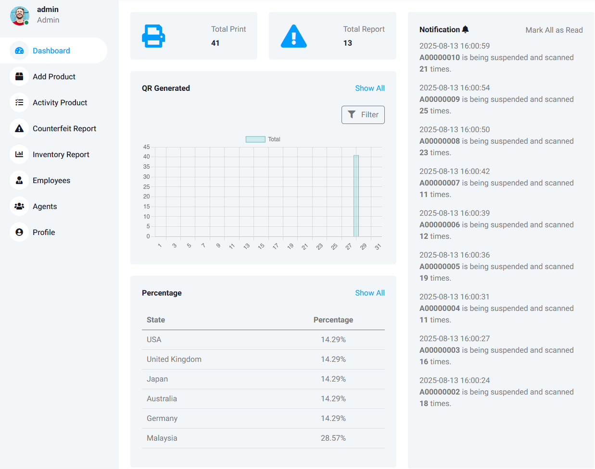Open the Filter button in QR Generated
This screenshot has width=595, height=469.
363,115
